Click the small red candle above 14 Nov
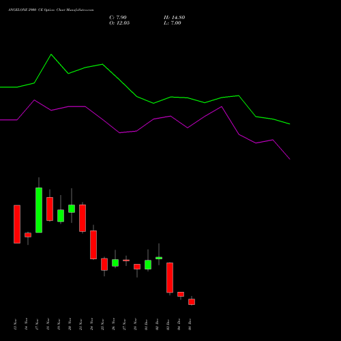Screen dimensions: 341x341 pos(28,235)
